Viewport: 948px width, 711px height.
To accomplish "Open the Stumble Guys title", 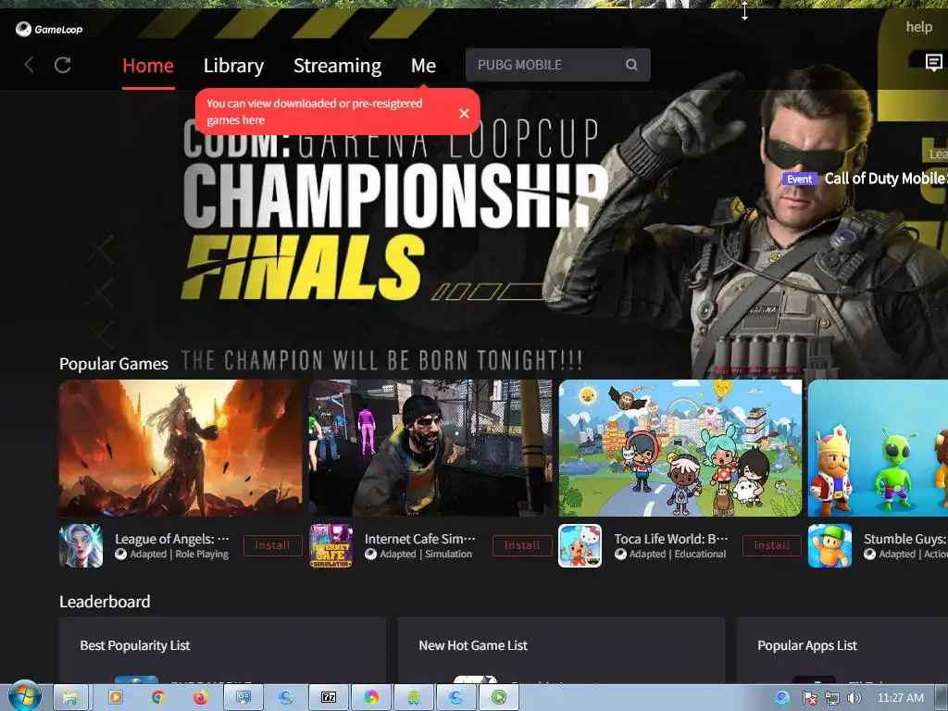I will point(905,539).
